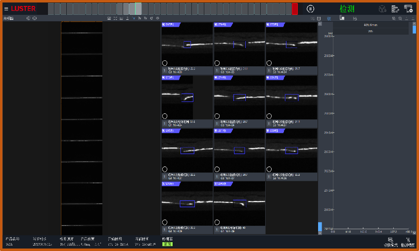Click the blue vertical scrollbar handle at bottom

coord(320,226)
